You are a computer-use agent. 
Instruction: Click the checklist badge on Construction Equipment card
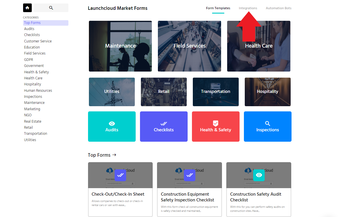189,175
